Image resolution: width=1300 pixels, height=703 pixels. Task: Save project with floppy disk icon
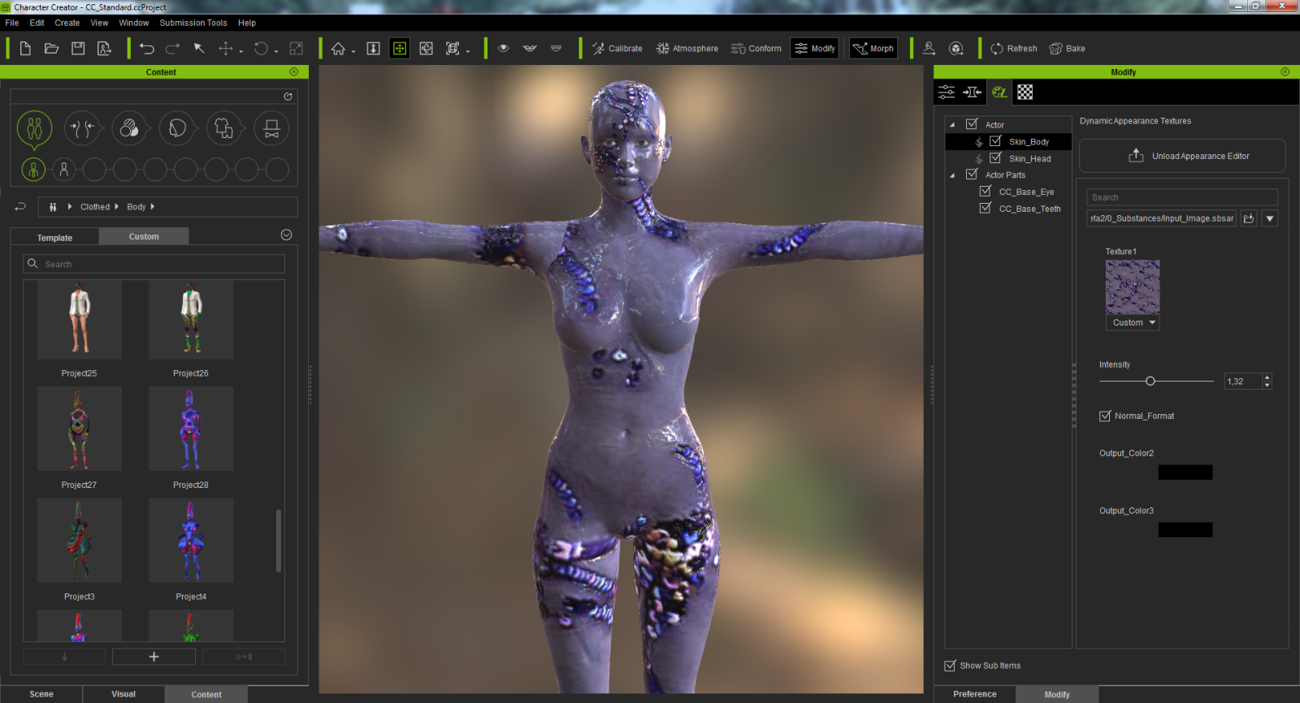[x=78, y=49]
